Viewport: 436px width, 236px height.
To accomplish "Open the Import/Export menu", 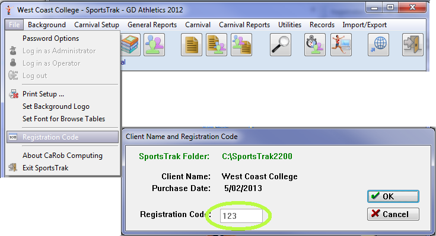I will coord(365,25).
